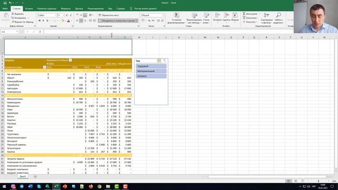Click the decrease font size button
Screen dimensions: 338x190
(x=70, y=15)
